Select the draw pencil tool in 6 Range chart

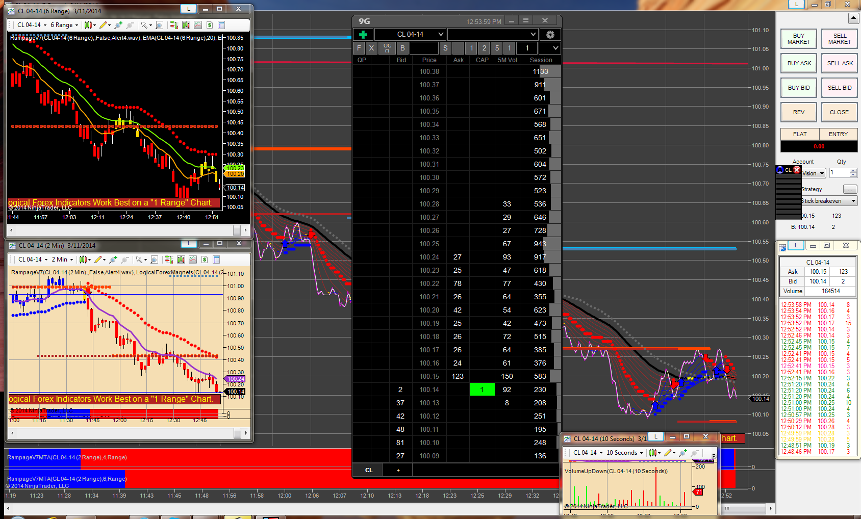point(103,25)
